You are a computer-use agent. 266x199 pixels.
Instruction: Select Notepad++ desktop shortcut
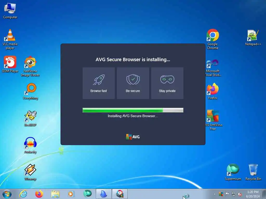pos(253,38)
